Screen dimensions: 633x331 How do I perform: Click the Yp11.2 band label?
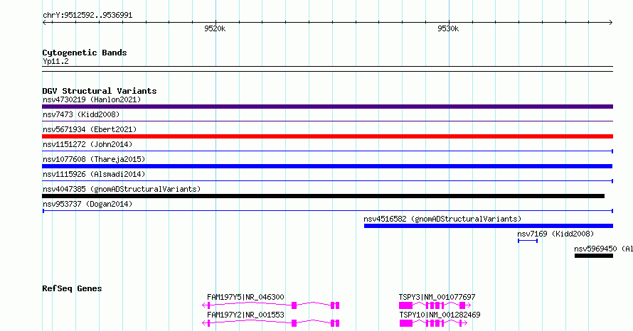coord(55,61)
